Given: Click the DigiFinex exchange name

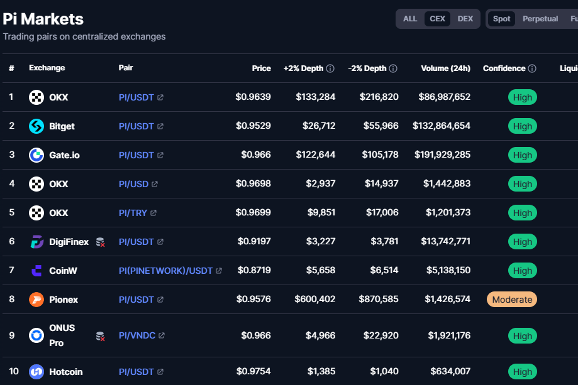Looking at the screenshot, I should pos(69,242).
